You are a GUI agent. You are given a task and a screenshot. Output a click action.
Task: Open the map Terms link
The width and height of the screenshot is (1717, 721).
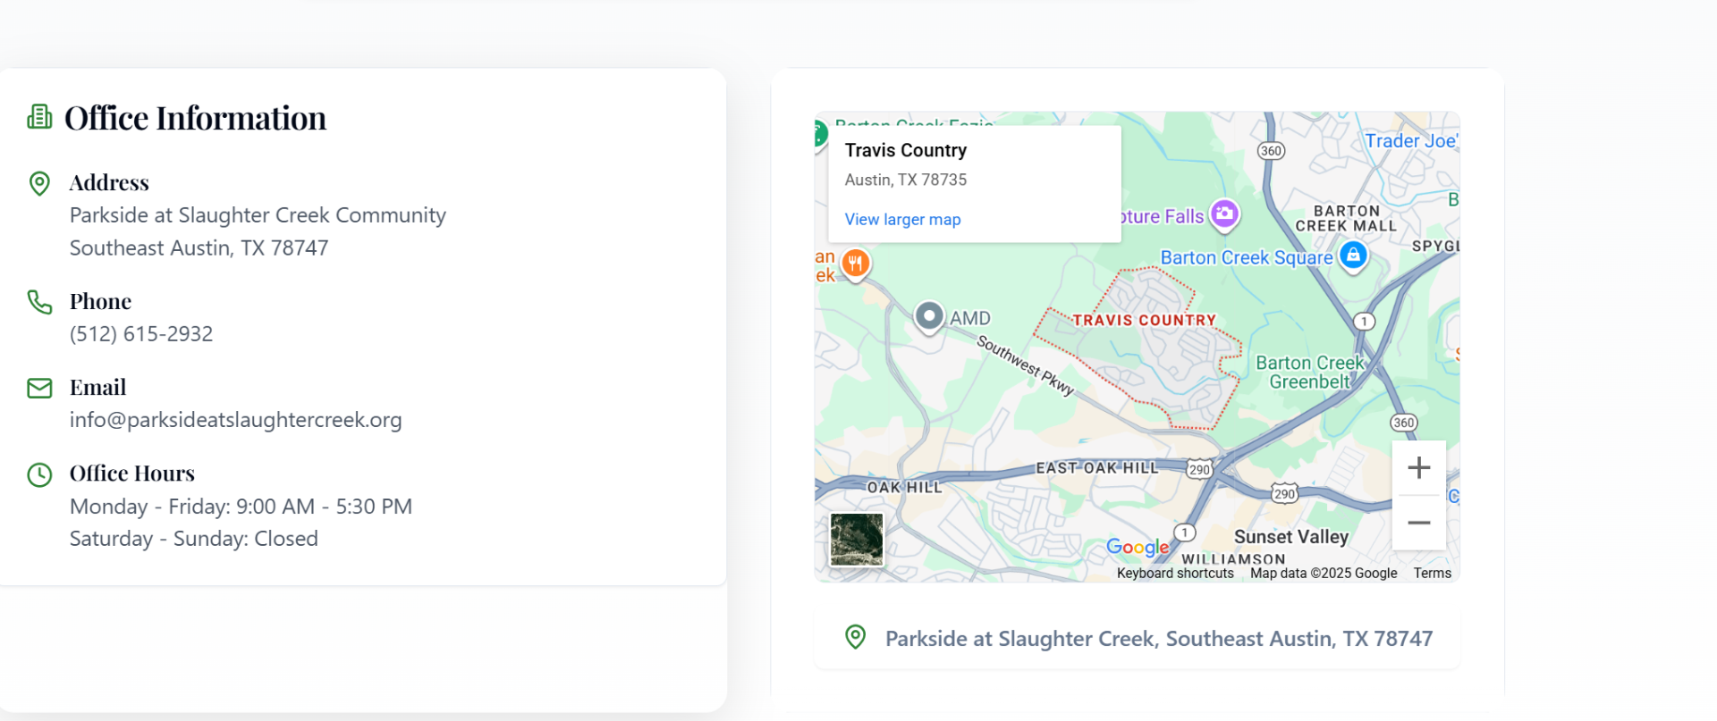[x=1432, y=574]
